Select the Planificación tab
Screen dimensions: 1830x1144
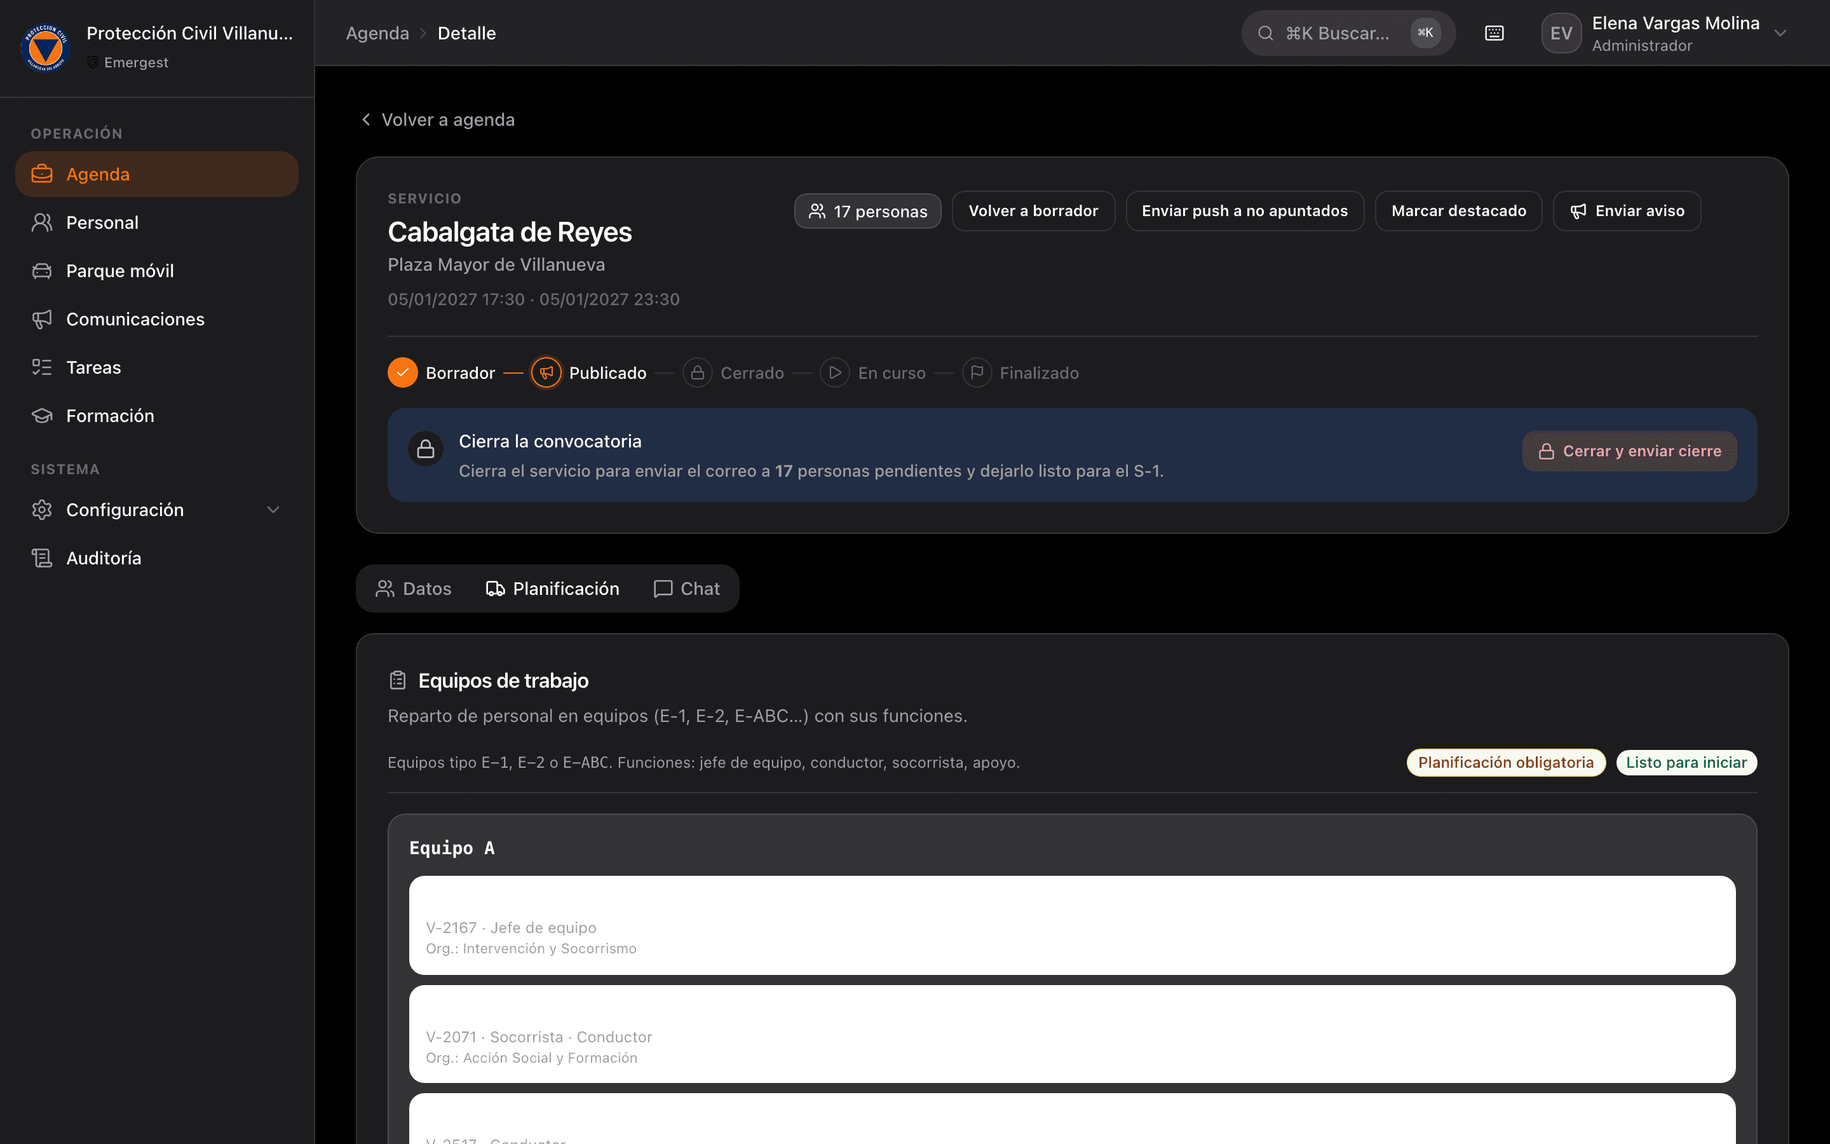click(x=553, y=589)
